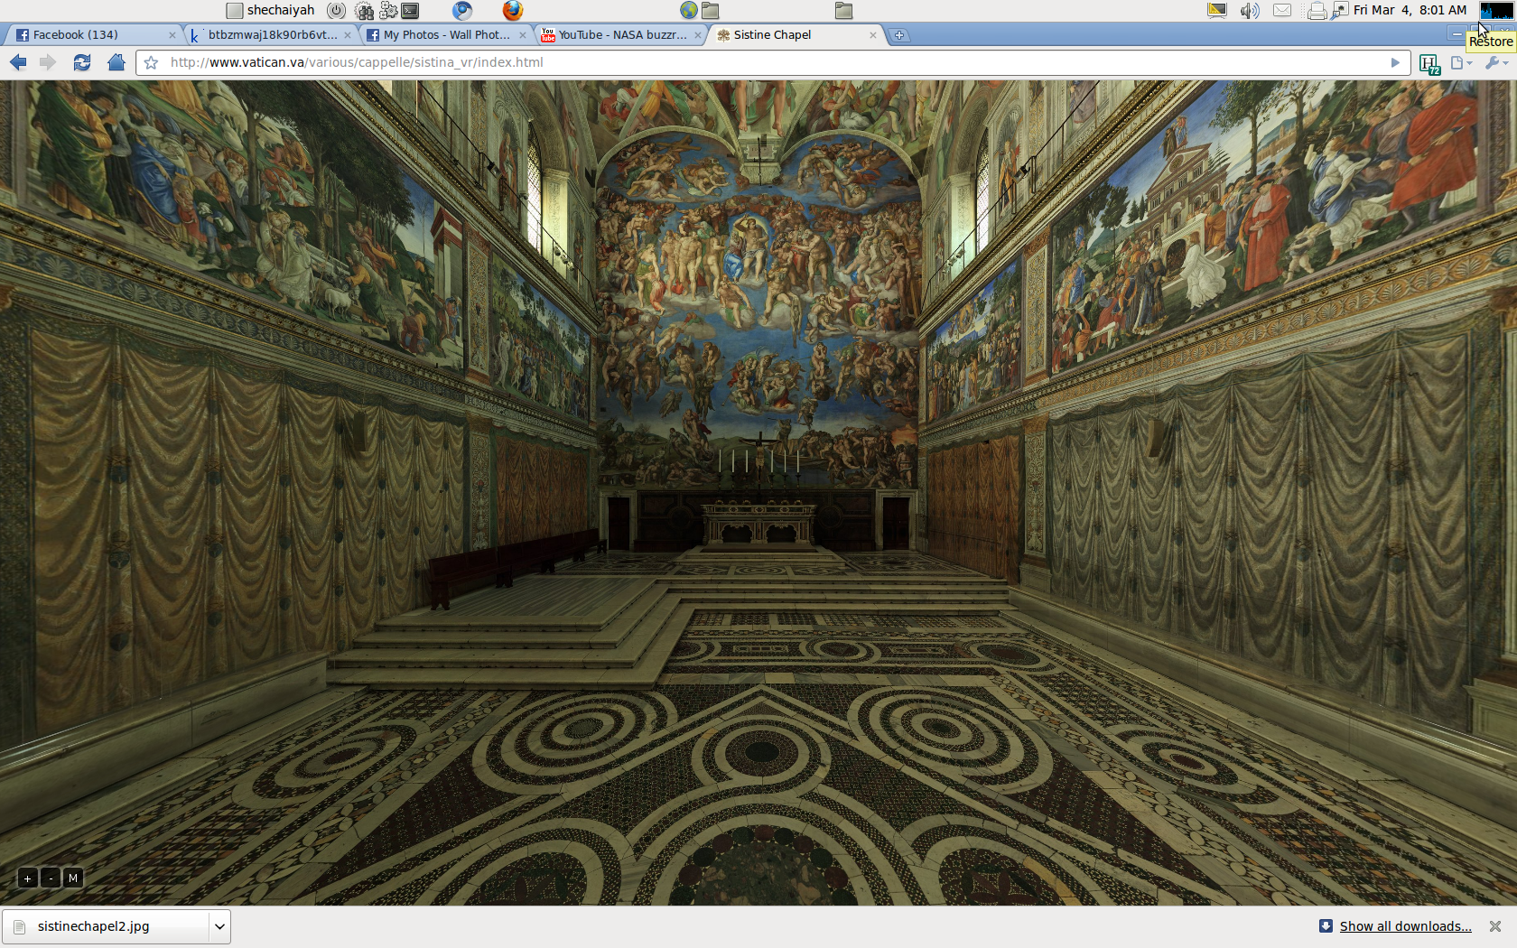1517x948 pixels.
Task: Open the gears system settings launcher
Action: (388, 11)
